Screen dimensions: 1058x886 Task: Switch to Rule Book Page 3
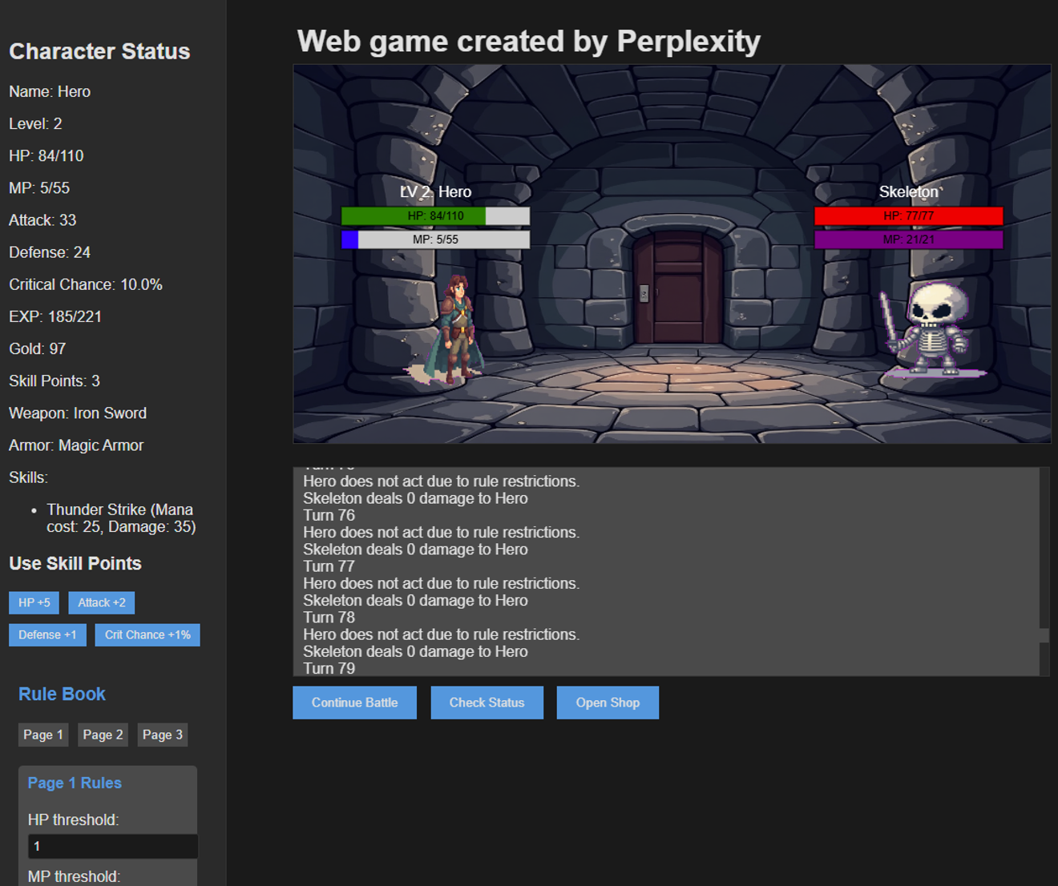coord(163,735)
